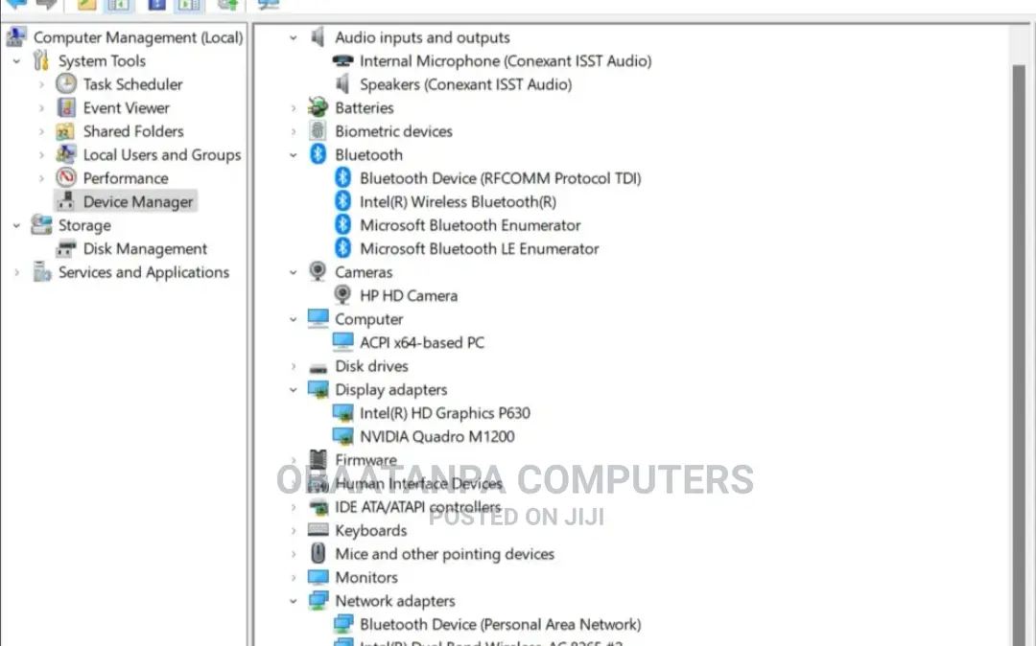Screen dimensions: 1036x646
Task: Click the Internal Microphone device icon
Action: pyautogui.click(x=342, y=60)
